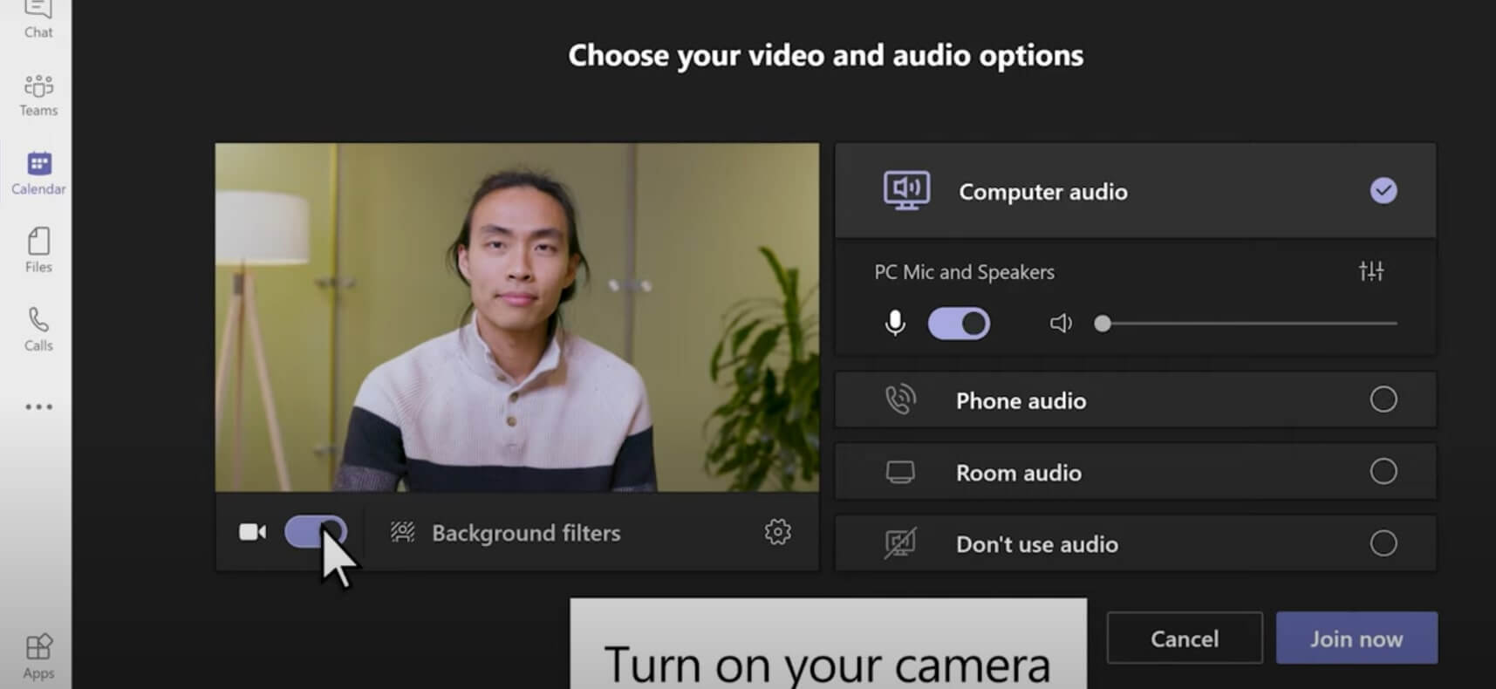Click 'Choose your video and audio options' heading
Image resolution: width=1496 pixels, height=689 pixels.
[x=826, y=56]
